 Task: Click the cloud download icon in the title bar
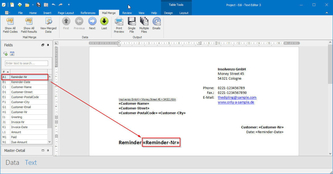pos(20,5)
